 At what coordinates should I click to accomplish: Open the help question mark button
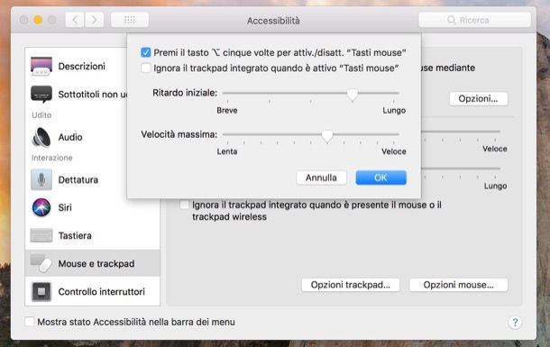pos(515,322)
